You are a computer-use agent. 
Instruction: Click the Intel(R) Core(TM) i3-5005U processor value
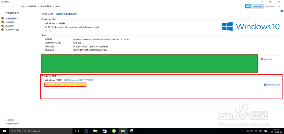(x=101, y=39)
